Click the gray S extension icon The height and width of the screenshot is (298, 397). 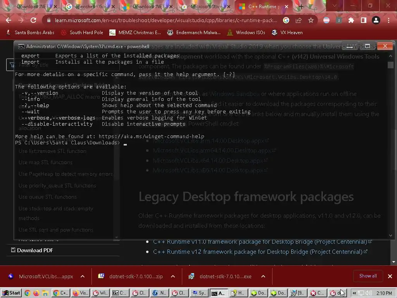339,20
